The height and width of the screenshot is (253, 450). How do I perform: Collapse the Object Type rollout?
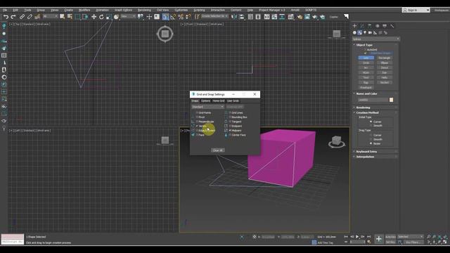pyautogui.click(x=364, y=45)
